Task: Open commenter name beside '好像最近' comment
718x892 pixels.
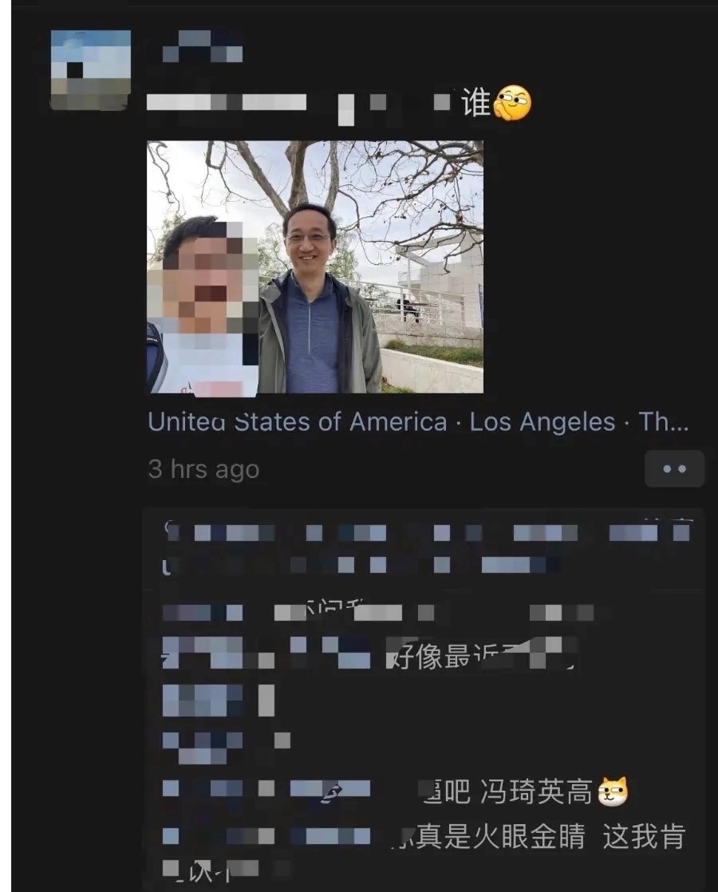Action: tap(203, 652)
